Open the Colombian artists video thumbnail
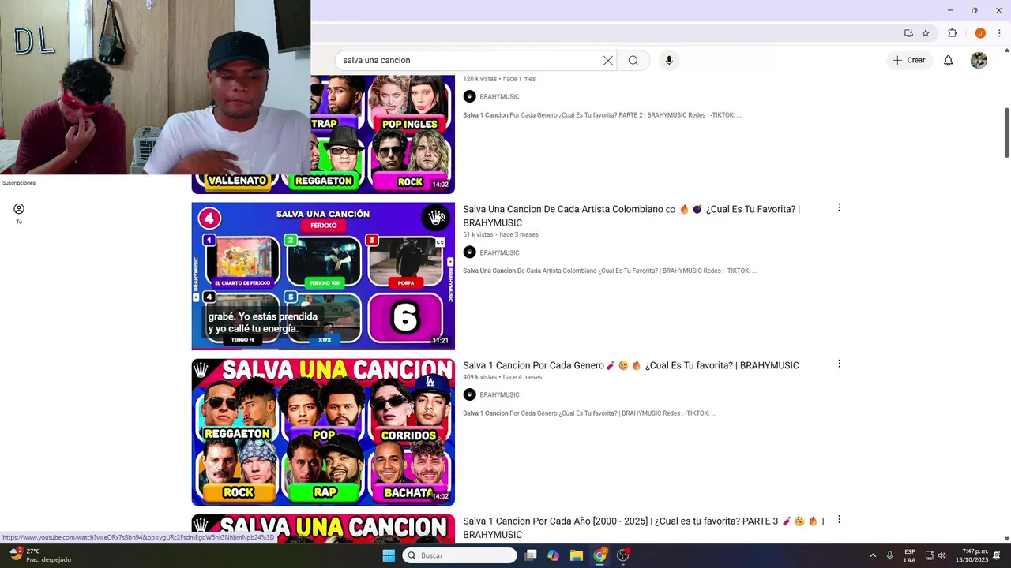 point(323,276)
